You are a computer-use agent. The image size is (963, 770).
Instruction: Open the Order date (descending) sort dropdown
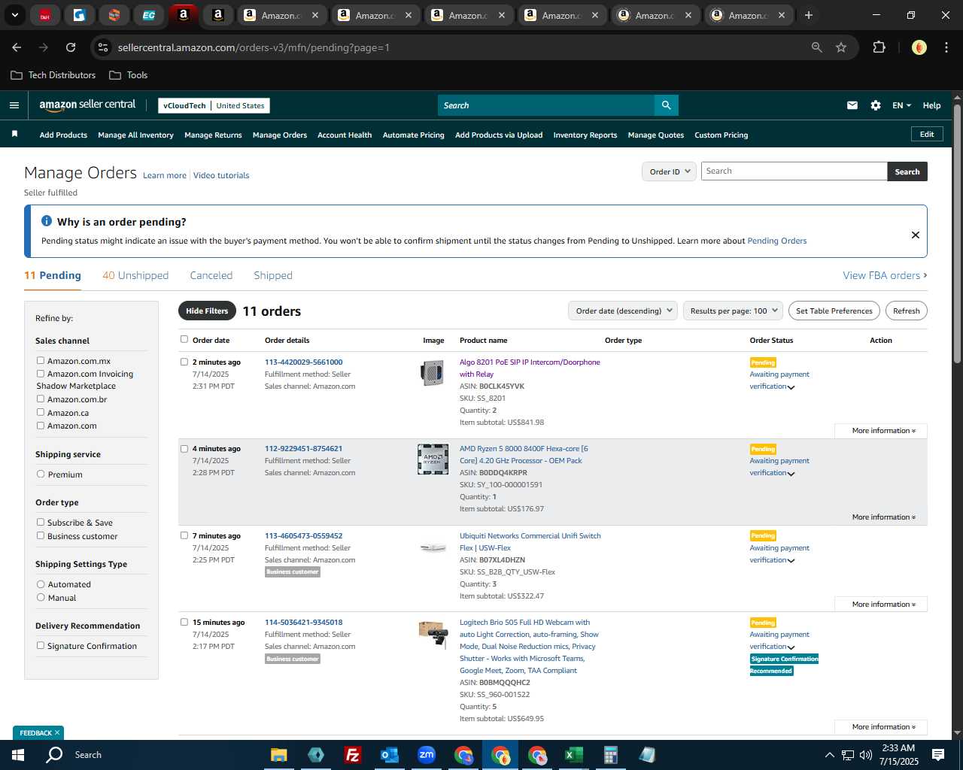(623, 311)
